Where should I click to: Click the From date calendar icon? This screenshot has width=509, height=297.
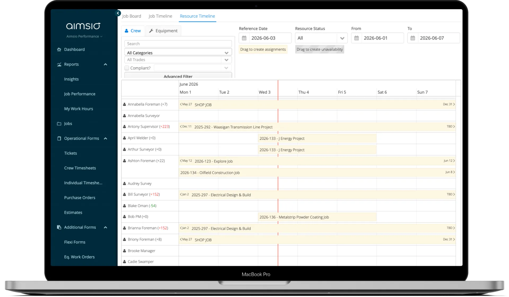[x=357, y=38]
